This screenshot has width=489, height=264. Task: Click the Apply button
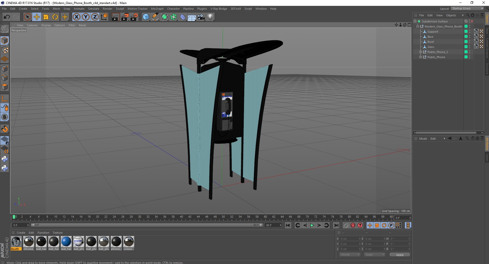click(400, 255)
